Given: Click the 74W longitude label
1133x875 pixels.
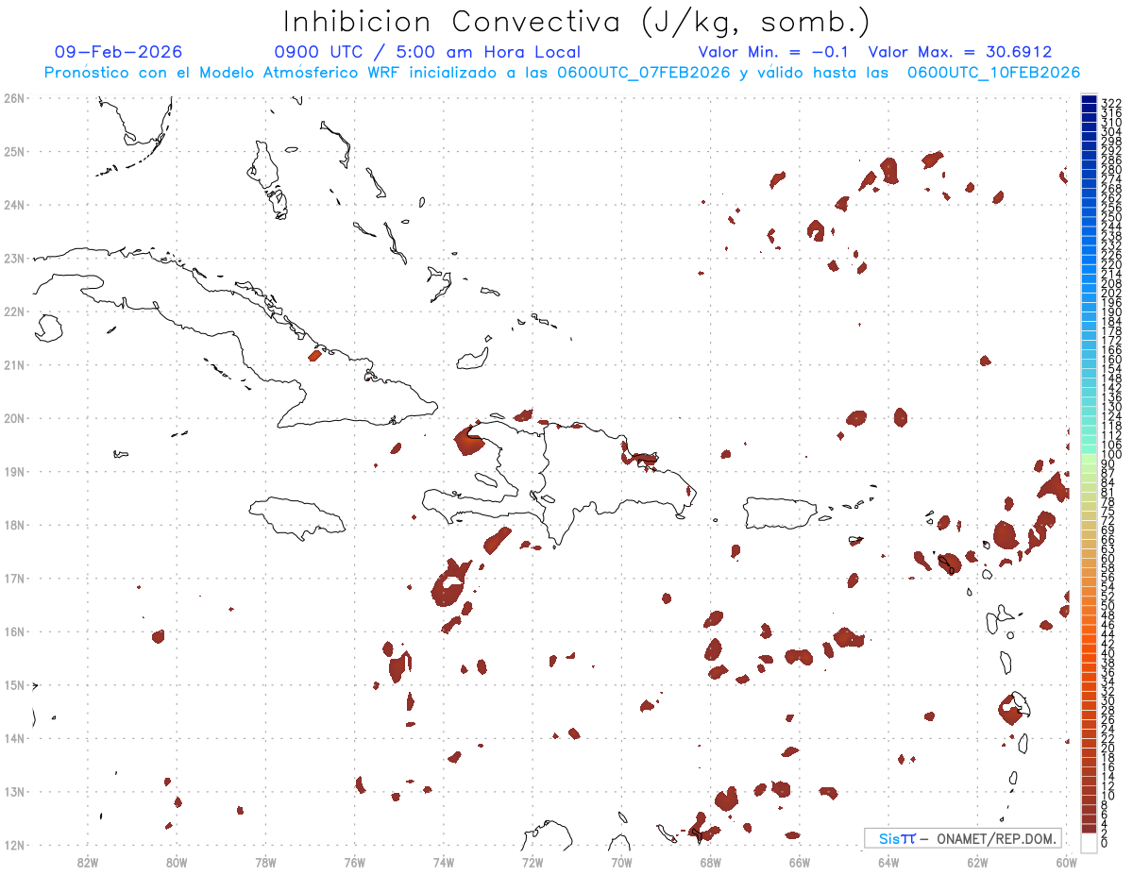Looking at the screenshot, I should pyautogui.click(x=444, y=862).
